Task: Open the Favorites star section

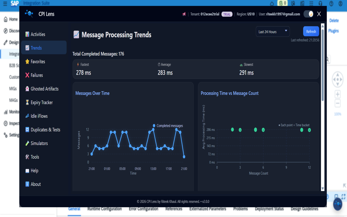Action: coord(38,62)
